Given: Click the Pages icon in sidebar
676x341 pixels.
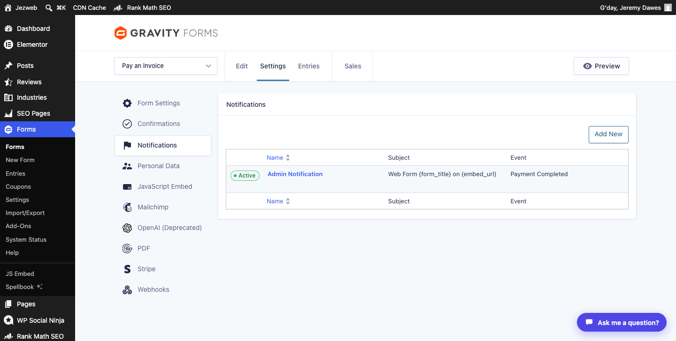Looking at the screenshot, I should pyautogui.click(x=8, y=304).
